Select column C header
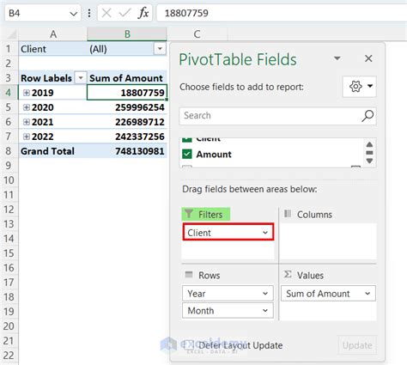 [197, 34]
